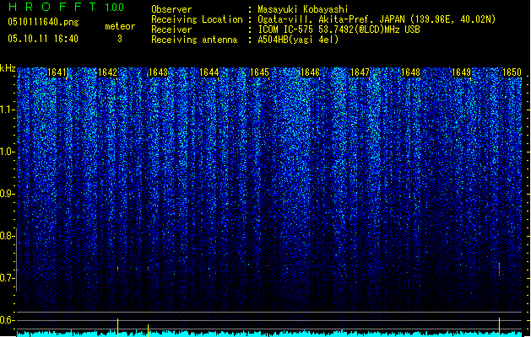The height and width of the screenshot is (337, 531).
Task: Click the Receiving antenna label
Action: (194, 40)
